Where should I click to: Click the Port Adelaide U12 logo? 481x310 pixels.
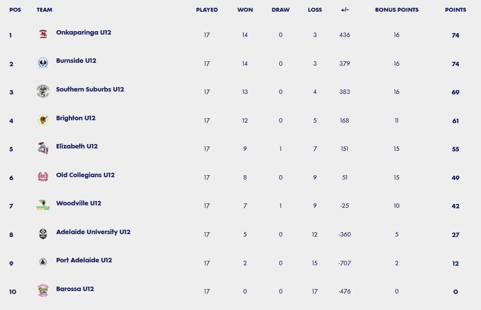pyautogui.click(x=43, y=262)
